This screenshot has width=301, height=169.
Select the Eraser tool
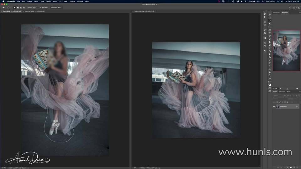[270, 48]
